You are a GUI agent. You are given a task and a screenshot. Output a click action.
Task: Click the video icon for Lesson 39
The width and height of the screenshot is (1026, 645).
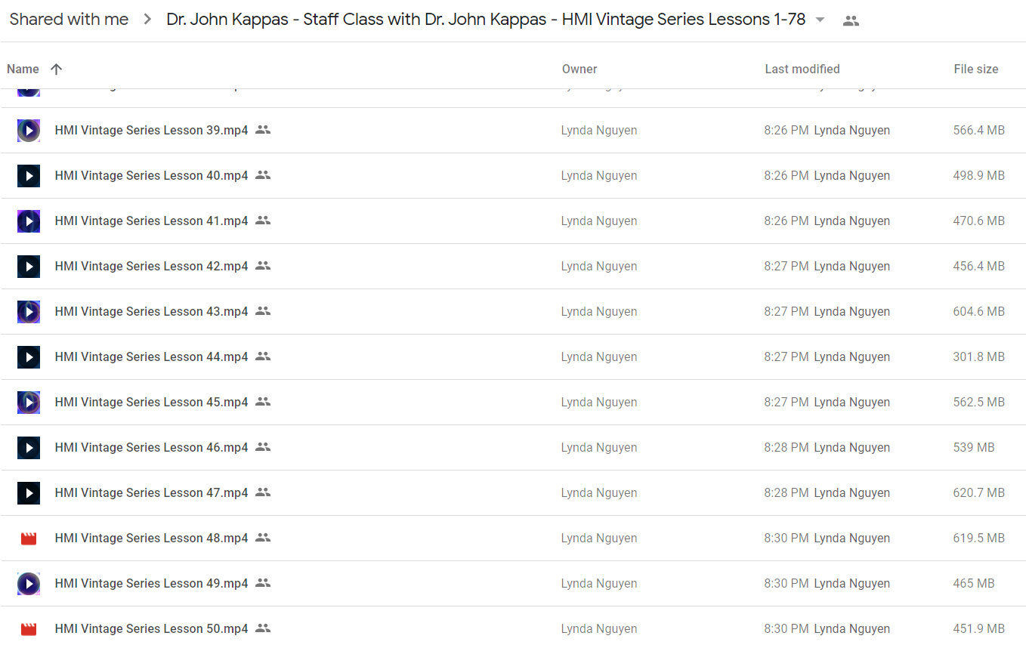(x=29, y=131)
